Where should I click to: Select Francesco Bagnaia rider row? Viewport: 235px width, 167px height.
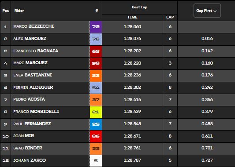(x=117, y=51)
